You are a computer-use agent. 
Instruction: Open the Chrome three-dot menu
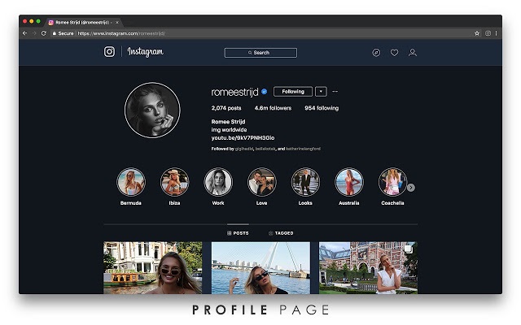coord(496,33)
